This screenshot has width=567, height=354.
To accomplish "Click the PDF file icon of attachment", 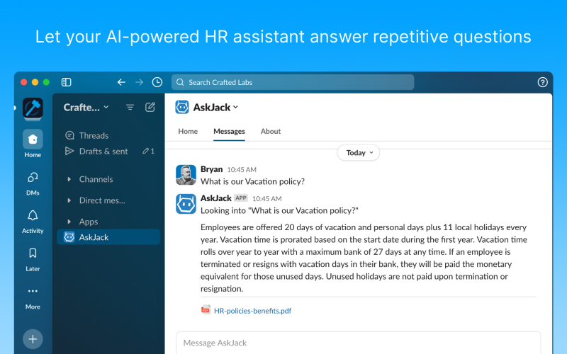I will click(x=206, y=310).
